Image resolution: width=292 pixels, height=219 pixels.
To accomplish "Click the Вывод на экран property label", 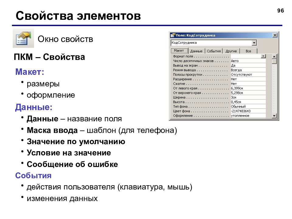I will pyautogui.click(x=185, y=66).
